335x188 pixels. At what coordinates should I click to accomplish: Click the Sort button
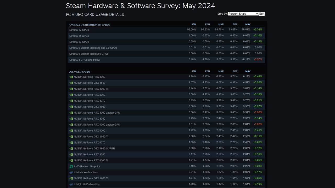(262, 14)
